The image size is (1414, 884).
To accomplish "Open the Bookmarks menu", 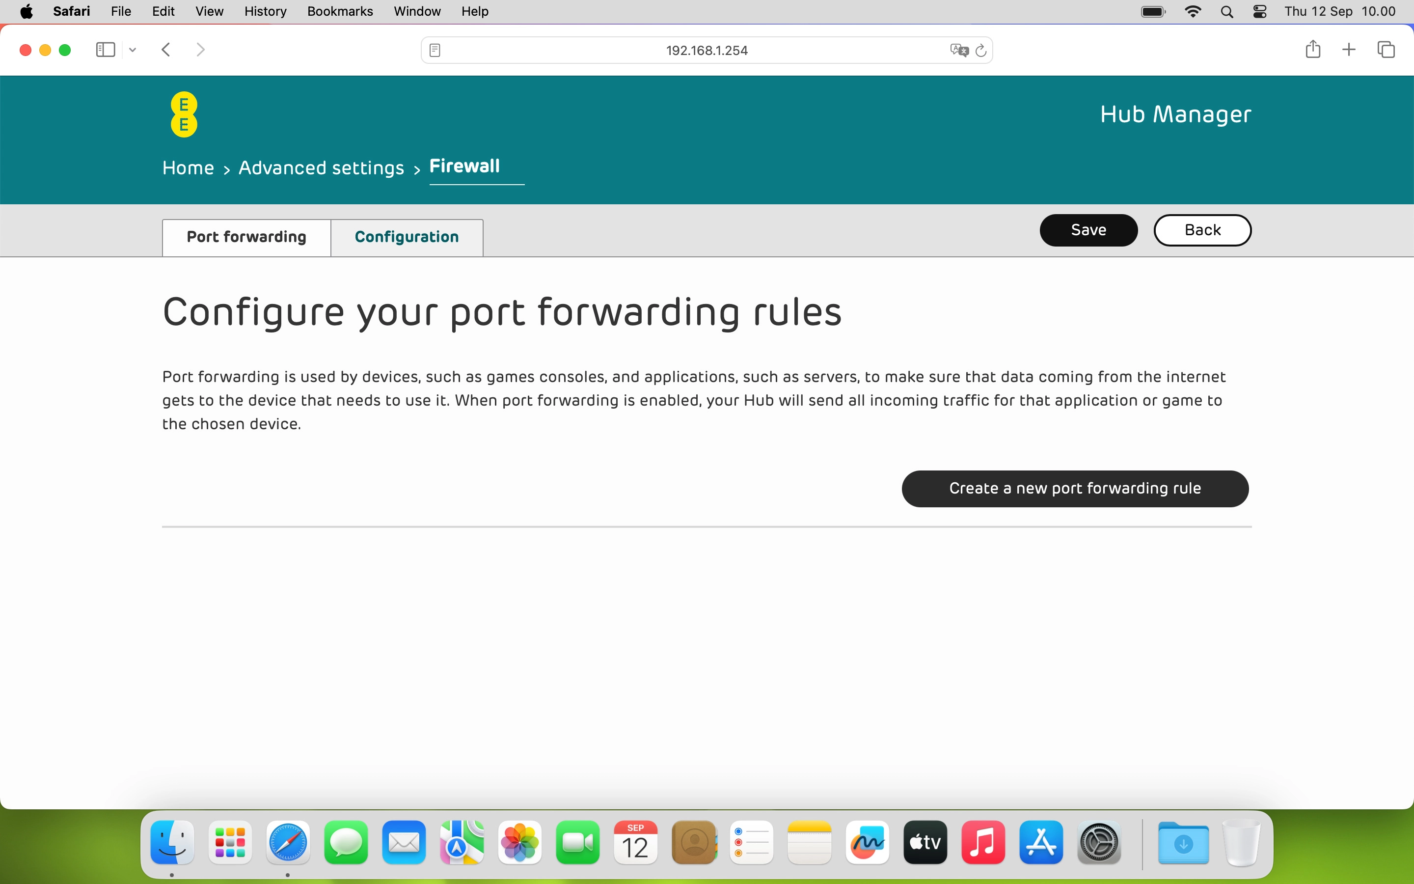I will (x=340, y=11).
